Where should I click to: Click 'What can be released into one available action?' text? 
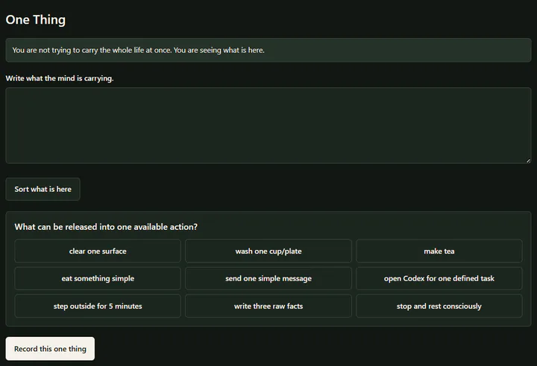106,227
